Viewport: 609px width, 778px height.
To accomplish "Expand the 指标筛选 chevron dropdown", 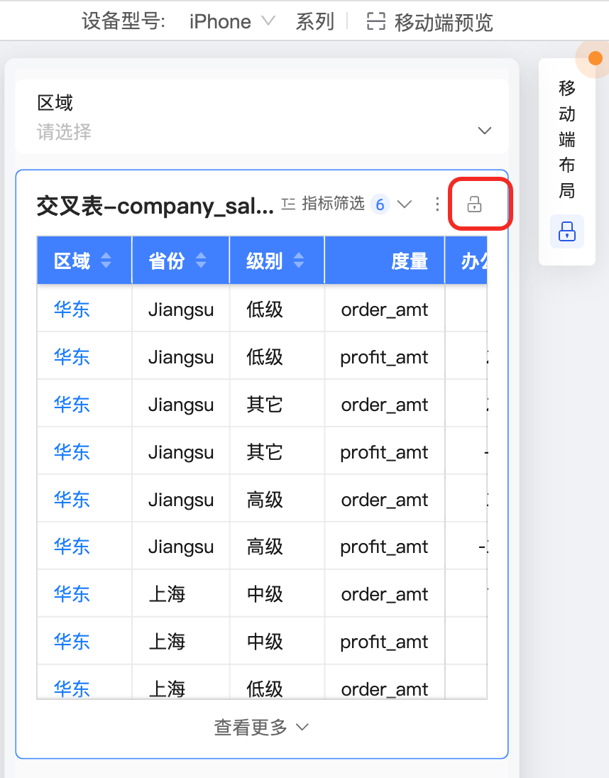I will 405,204.
